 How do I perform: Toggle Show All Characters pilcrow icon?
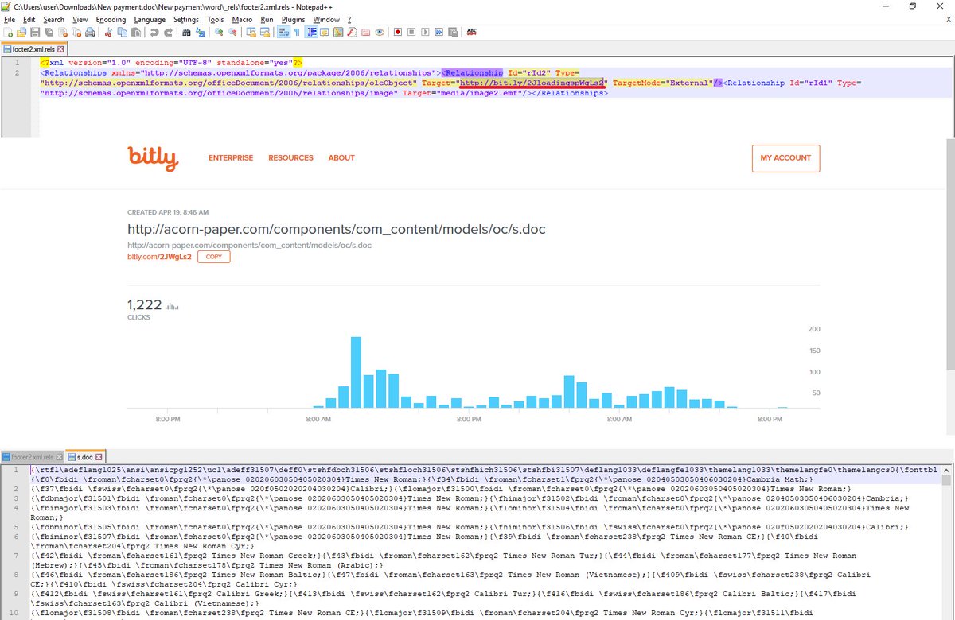coord(297,33)
